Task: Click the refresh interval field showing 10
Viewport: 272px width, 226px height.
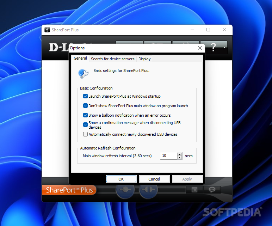Action: (169, 156)
